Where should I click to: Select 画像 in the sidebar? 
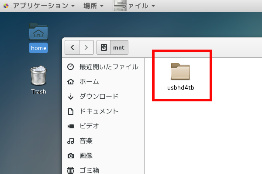[86, 156]
